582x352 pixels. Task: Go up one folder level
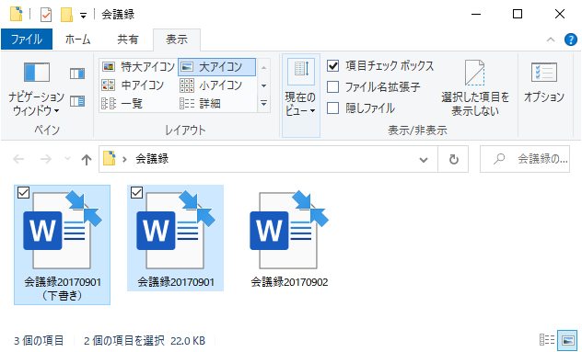(x=87, y=160)
